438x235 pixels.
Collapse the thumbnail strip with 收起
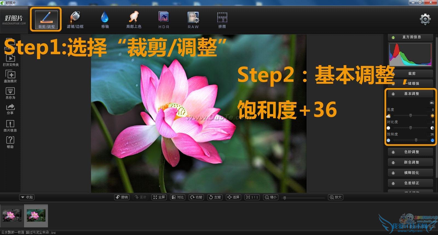click(27, 197)
